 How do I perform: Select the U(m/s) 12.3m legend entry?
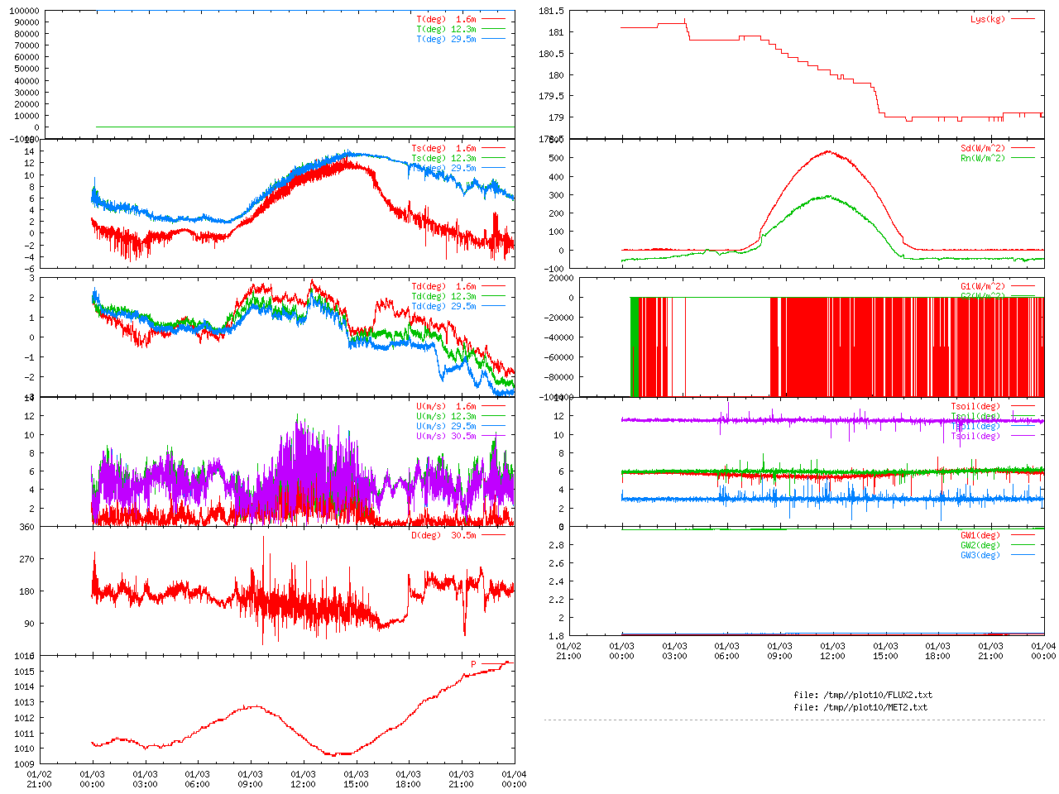(x=446, y=417)
